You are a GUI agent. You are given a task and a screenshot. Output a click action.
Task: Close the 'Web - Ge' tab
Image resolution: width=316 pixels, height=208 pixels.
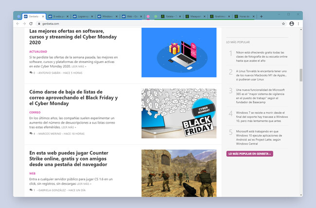click(x=141, y=16)
